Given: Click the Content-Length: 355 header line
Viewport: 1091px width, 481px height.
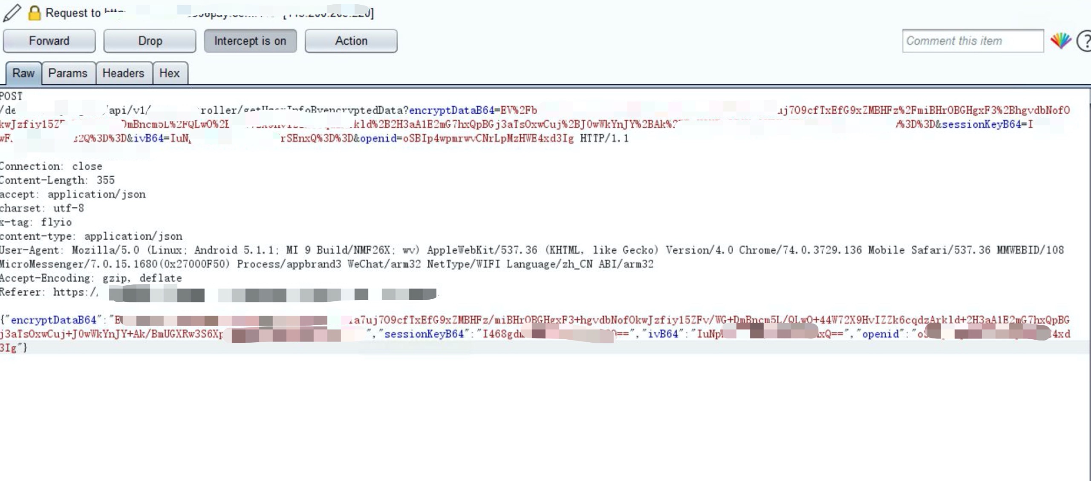Looking at the screenshot, I should point(57,180).
